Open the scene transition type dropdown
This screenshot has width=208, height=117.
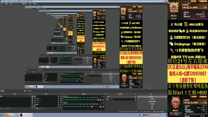120,97
